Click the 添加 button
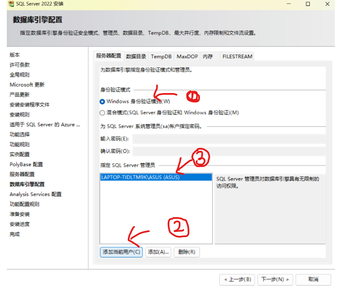The height and width of the screenshot is (286, 340). click(158, 252)
